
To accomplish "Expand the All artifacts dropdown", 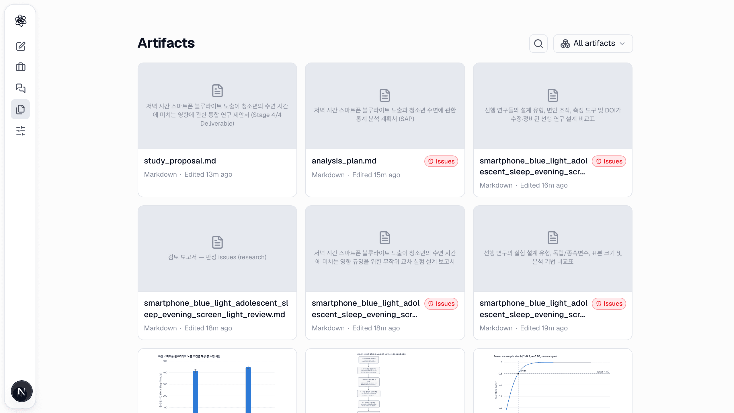I will tap(593, 44).
